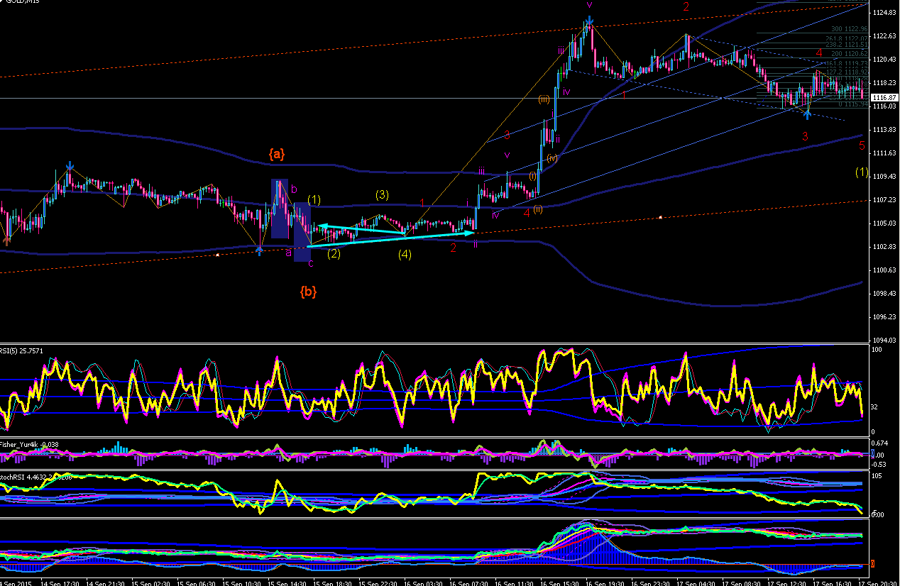Click the magenta 'b' label
The height and width of the screenshot is (586, 900).
[x=294, y=189]
